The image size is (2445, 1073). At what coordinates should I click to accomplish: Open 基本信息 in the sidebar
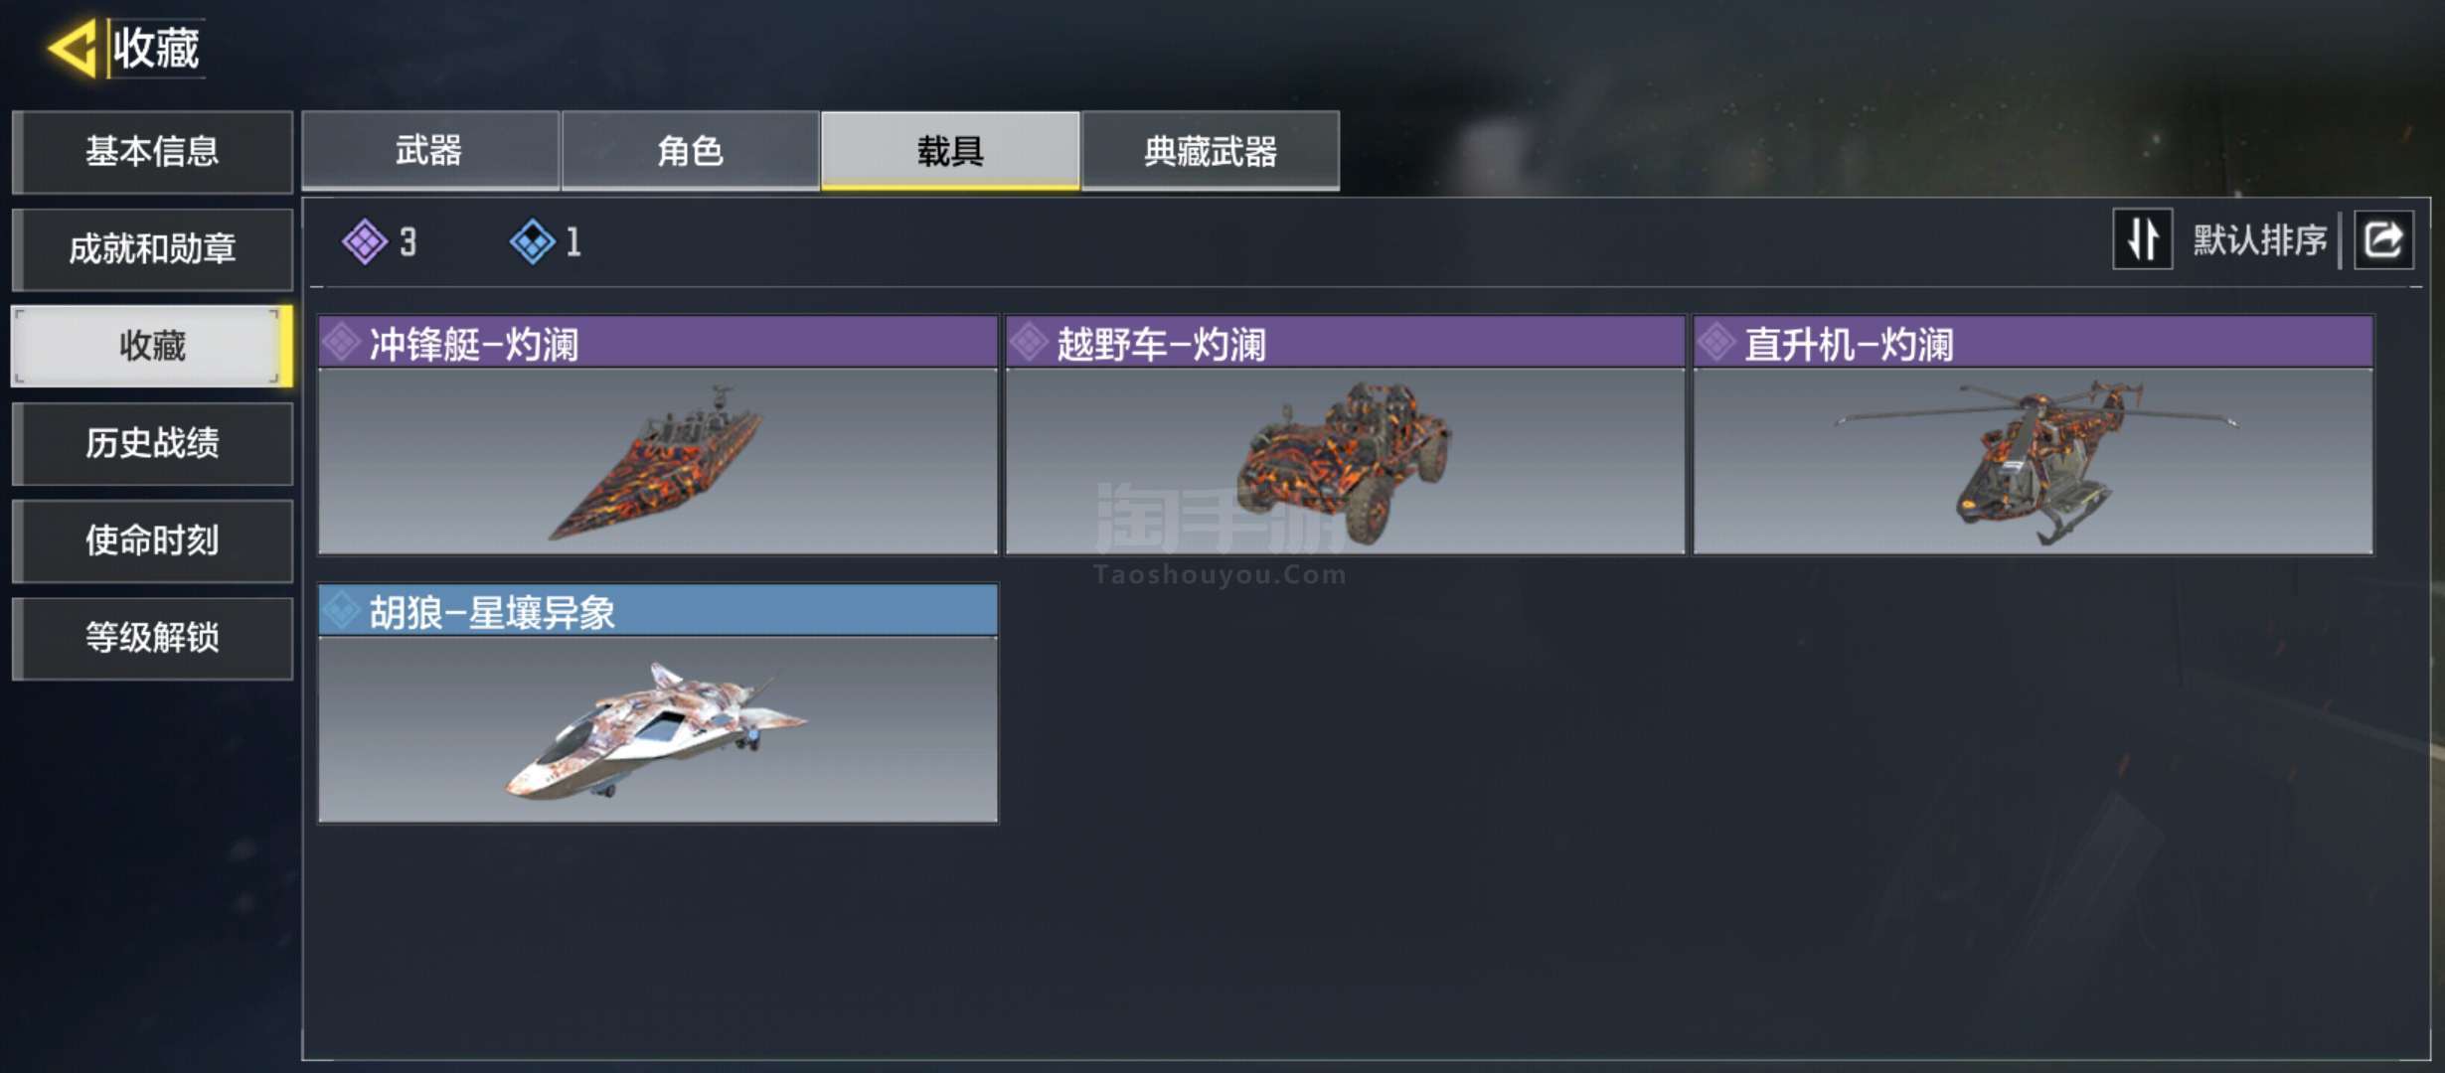152,152
